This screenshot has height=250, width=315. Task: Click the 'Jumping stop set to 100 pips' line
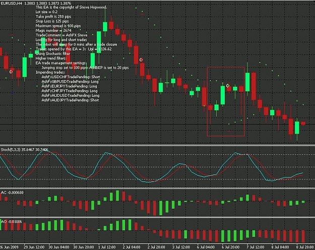coord(85,68)
